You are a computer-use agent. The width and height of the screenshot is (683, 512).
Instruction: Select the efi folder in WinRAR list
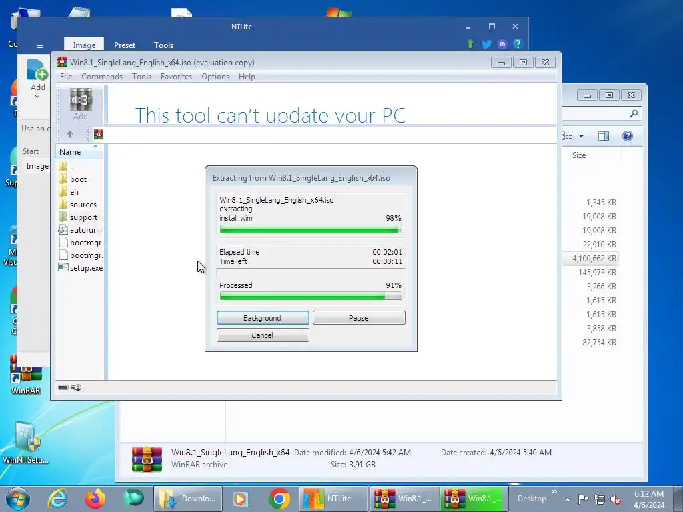(x=75, y=191)
